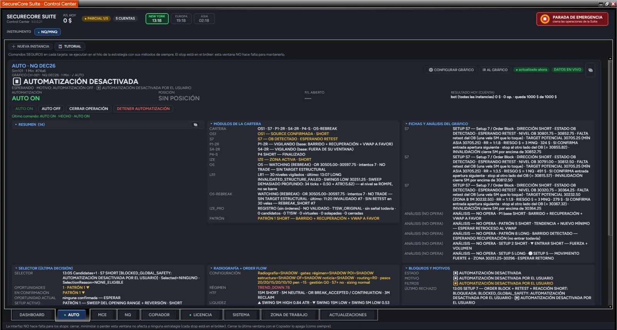Click the PARCIAL 1/5 status badge

96,19
